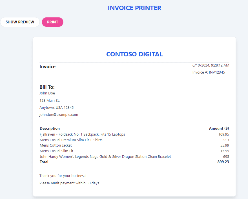
Task: Click the johndoe@example.com email address
Action: pos(59,114)
